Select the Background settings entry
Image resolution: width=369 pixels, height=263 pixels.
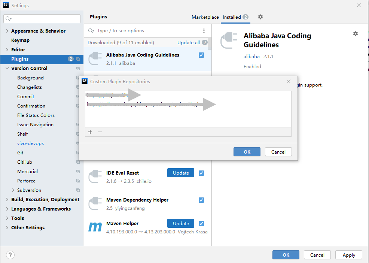(x=30, y=78)
